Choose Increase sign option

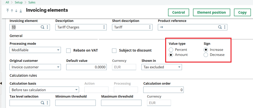(x=206, y=50)
